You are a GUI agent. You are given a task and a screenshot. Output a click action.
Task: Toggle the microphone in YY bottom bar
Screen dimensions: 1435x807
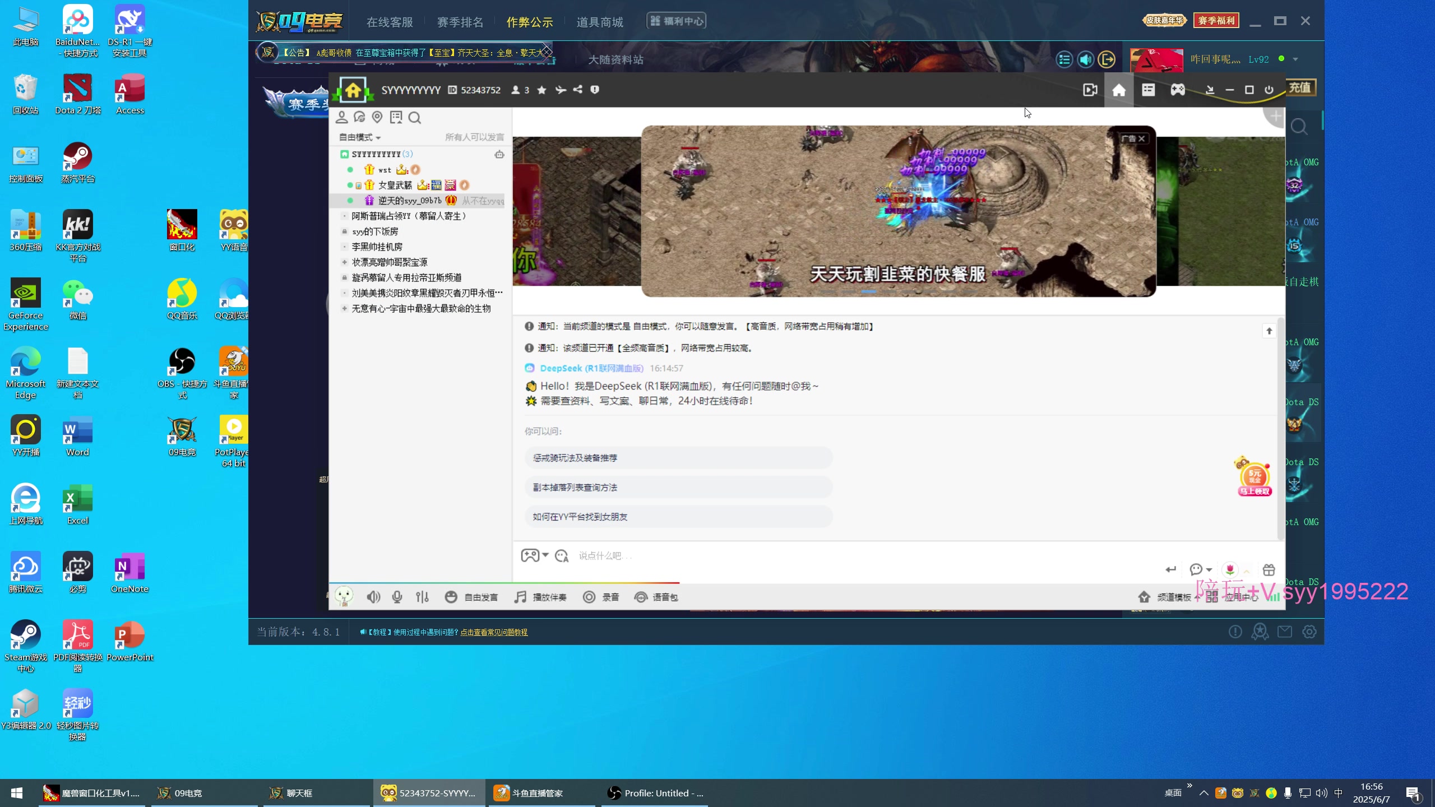coord(397,597)
